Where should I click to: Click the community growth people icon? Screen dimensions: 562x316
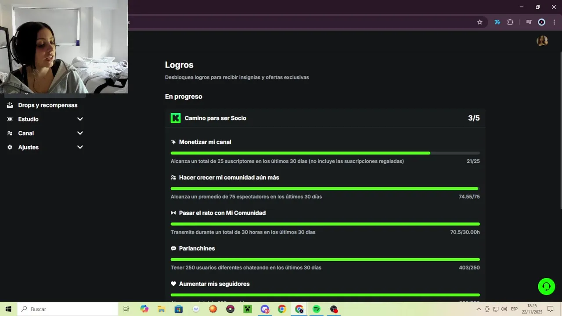coord(173,178)
